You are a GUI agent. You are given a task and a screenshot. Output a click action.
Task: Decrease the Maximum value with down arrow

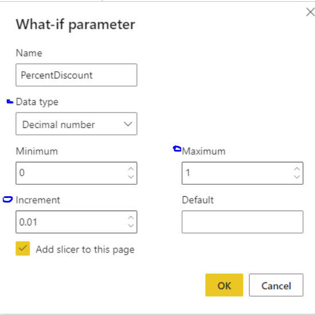coord(297,177)
